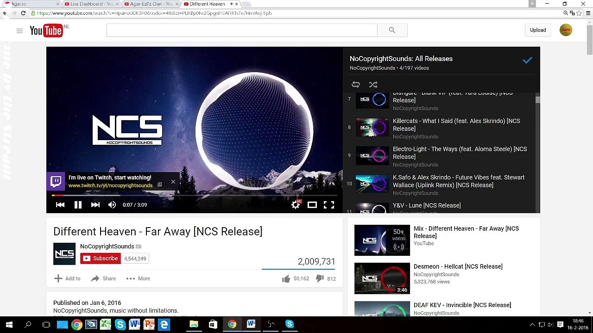593x333 pixels.
Task: Subscribe to NoCopyrightSounds
Action: click(101, 259)
